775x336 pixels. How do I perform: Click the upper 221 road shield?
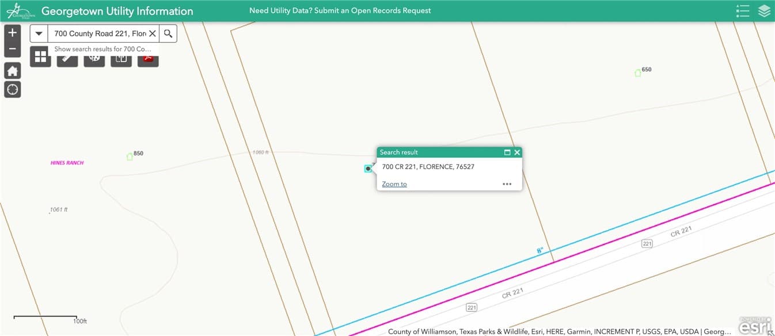click(x=647, y=244)
